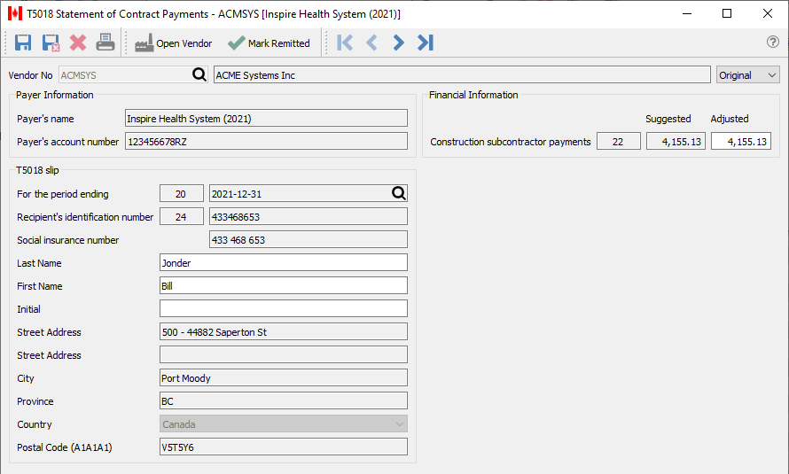Click the empty second Street Address field
The height and width of the screenshot is (474, 789).
284,355
